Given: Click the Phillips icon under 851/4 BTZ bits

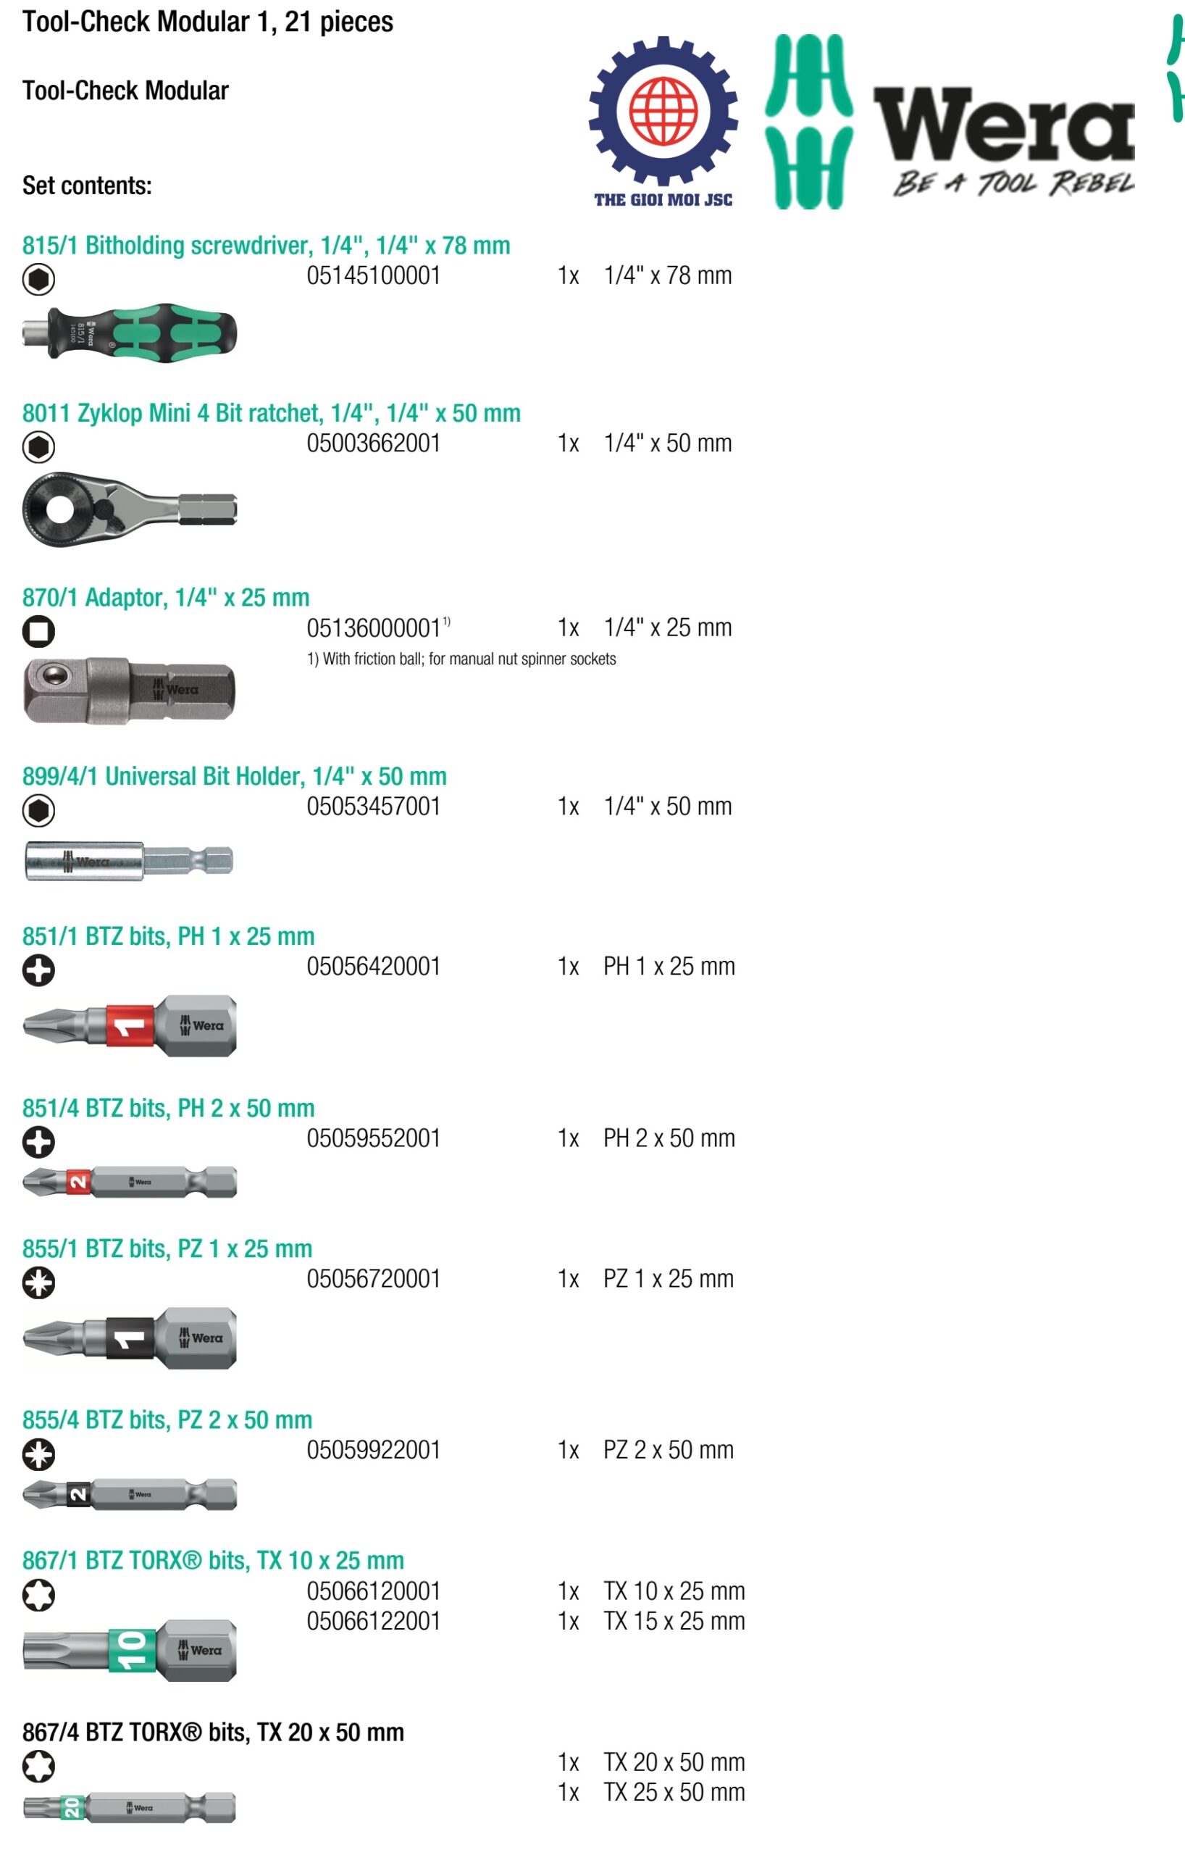Looking at the screenshot, I should [x=38, y=1142].
